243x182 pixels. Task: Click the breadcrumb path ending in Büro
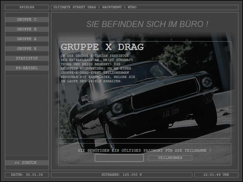click(x=95, y=7)
